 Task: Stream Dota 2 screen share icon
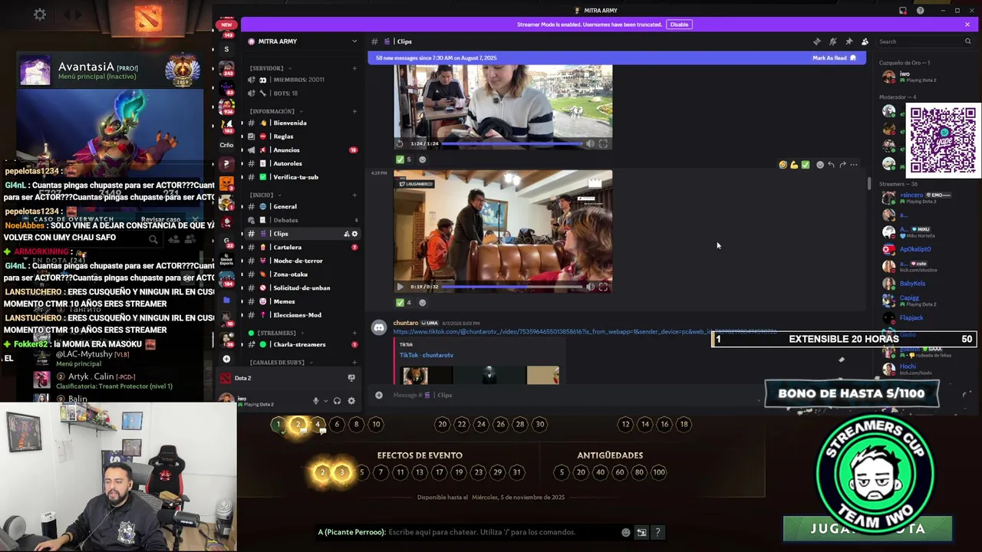coord(351,378)
